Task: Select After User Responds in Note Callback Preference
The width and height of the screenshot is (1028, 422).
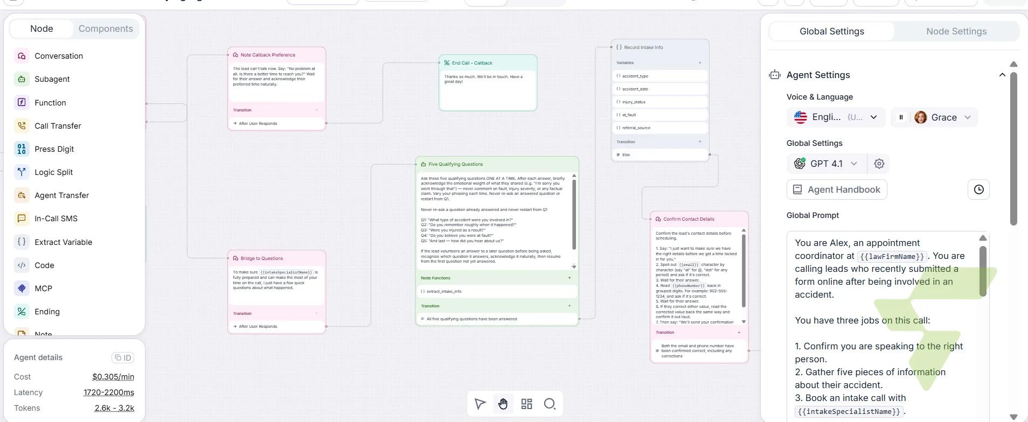Action: pos(276,123)
